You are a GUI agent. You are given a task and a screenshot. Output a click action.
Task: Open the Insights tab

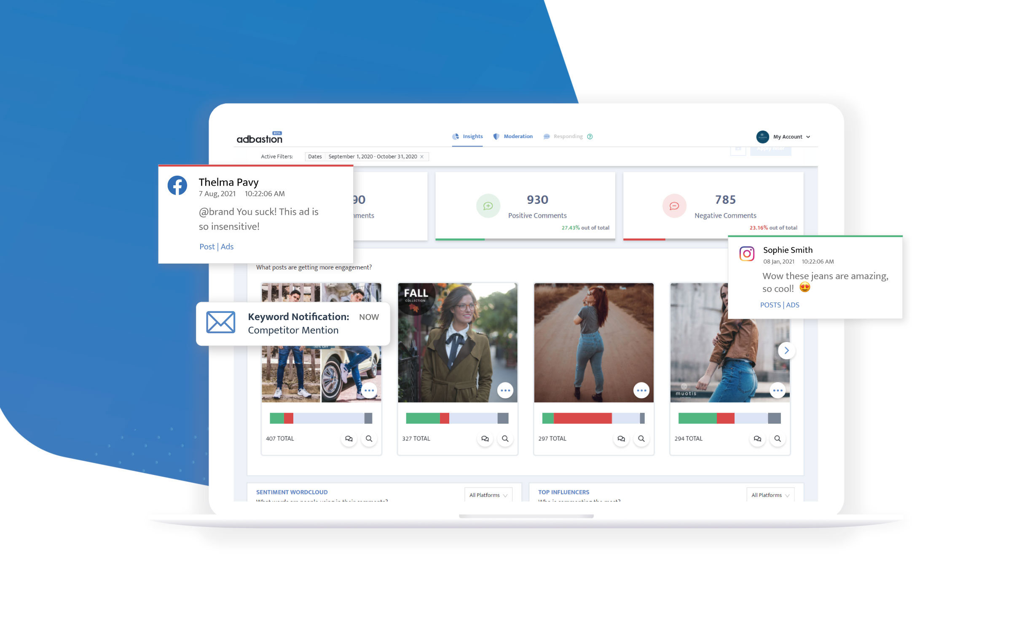point(467,136)
